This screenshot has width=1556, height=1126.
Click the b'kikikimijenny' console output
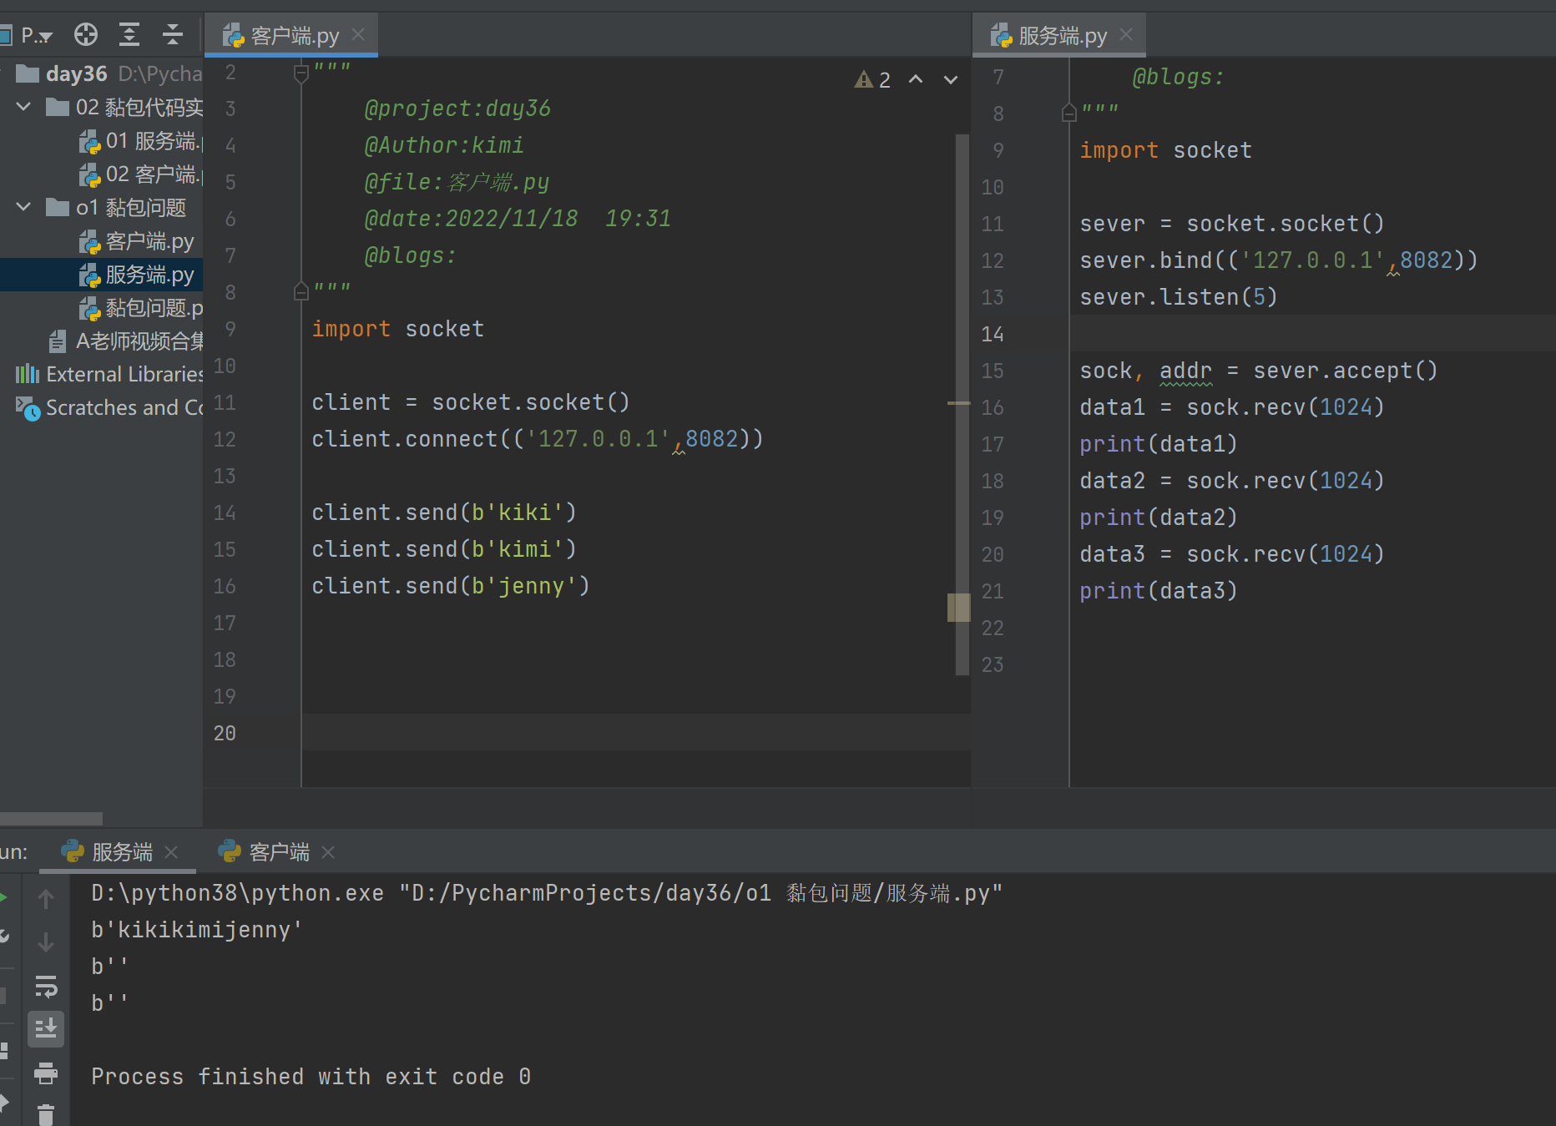tap(196, 930)
